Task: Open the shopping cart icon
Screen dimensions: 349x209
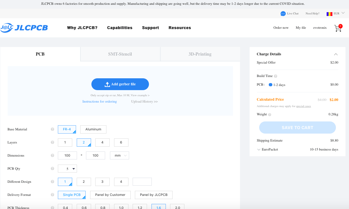Action: point(338,28)
